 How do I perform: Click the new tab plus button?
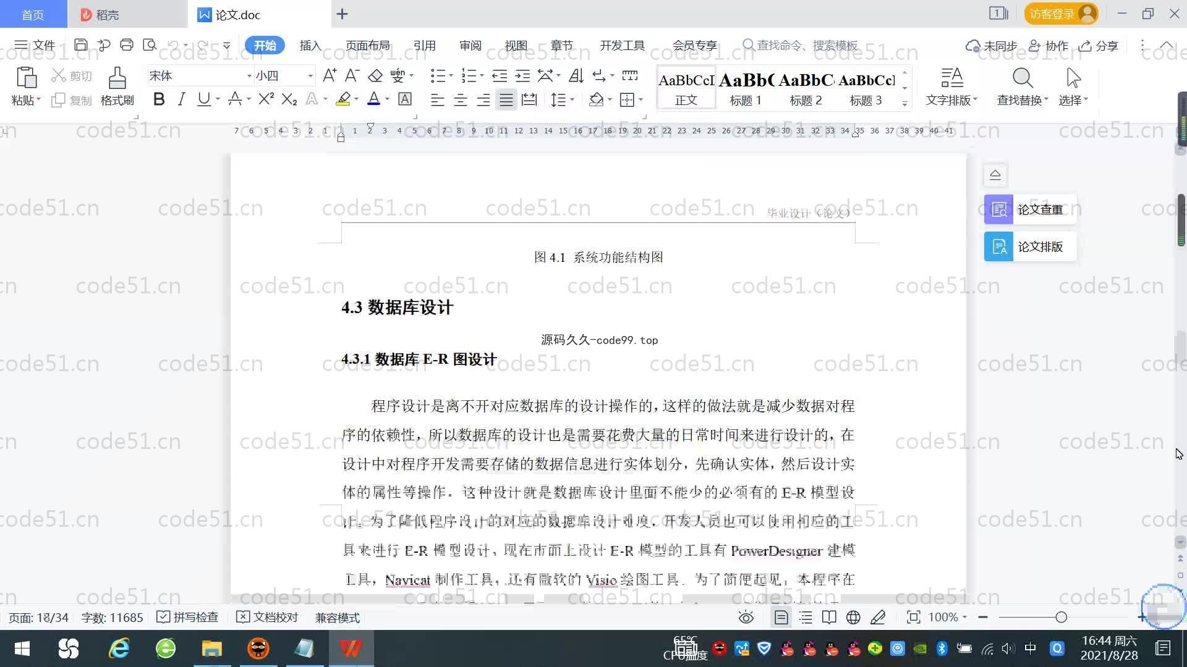click(x=342, y=14)
